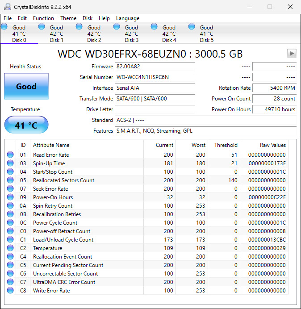Open the Theme menu
The image size is (301, 309).
[x=68, y=18]
